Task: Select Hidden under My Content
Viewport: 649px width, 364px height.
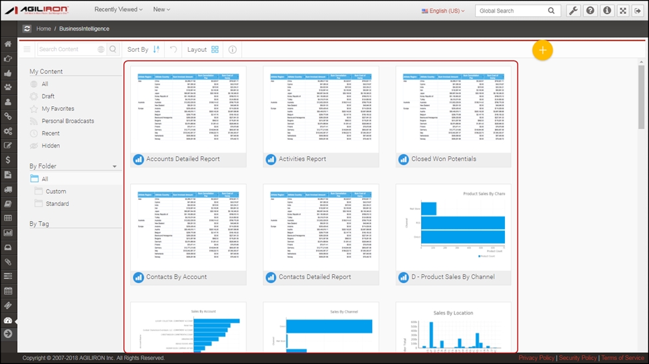Action: 50,145
